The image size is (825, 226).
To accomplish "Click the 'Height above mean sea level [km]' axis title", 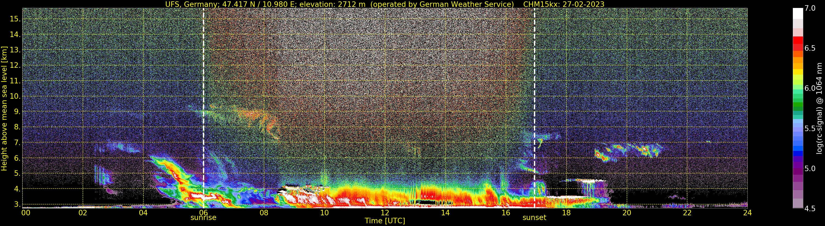I will pos(4,108).
